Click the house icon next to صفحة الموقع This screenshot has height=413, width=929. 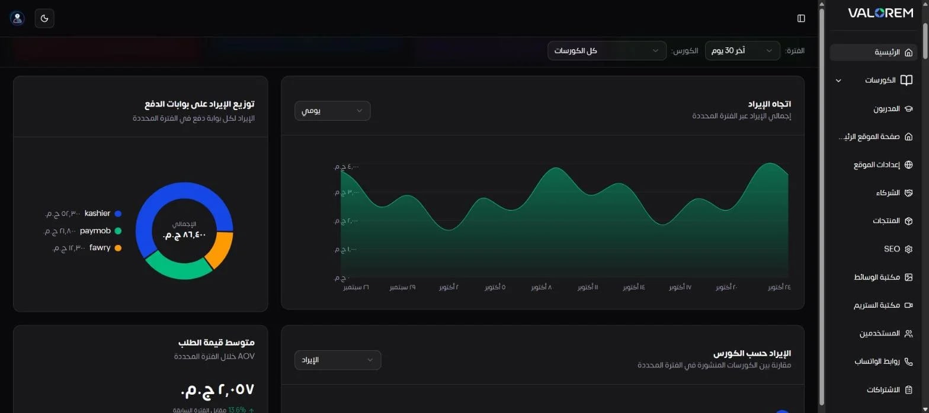click(x=908, y=137)
